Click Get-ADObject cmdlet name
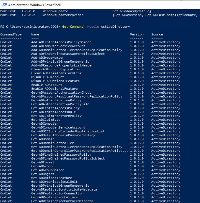200x203 pixels. coord(43,174)
